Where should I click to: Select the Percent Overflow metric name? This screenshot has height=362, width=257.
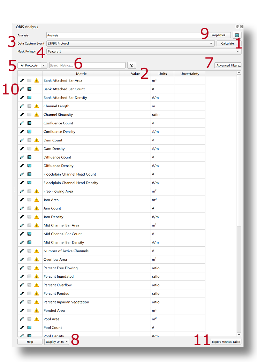point(58,285)
